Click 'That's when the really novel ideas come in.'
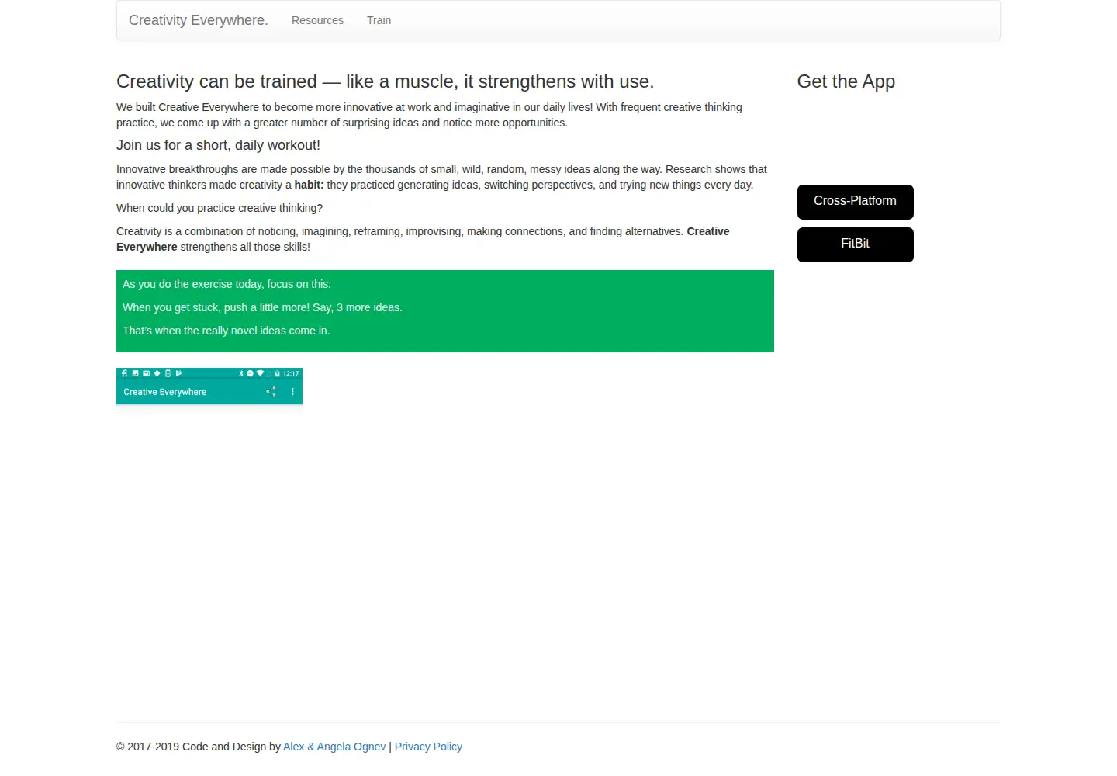Viewport: 1117px width, 776px height. click(x=226, y=331)
